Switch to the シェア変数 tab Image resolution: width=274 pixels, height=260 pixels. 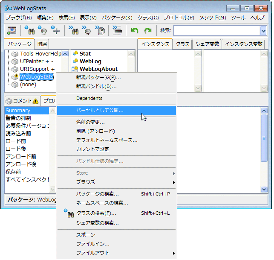pyautogui.click(x=207, y=44)
